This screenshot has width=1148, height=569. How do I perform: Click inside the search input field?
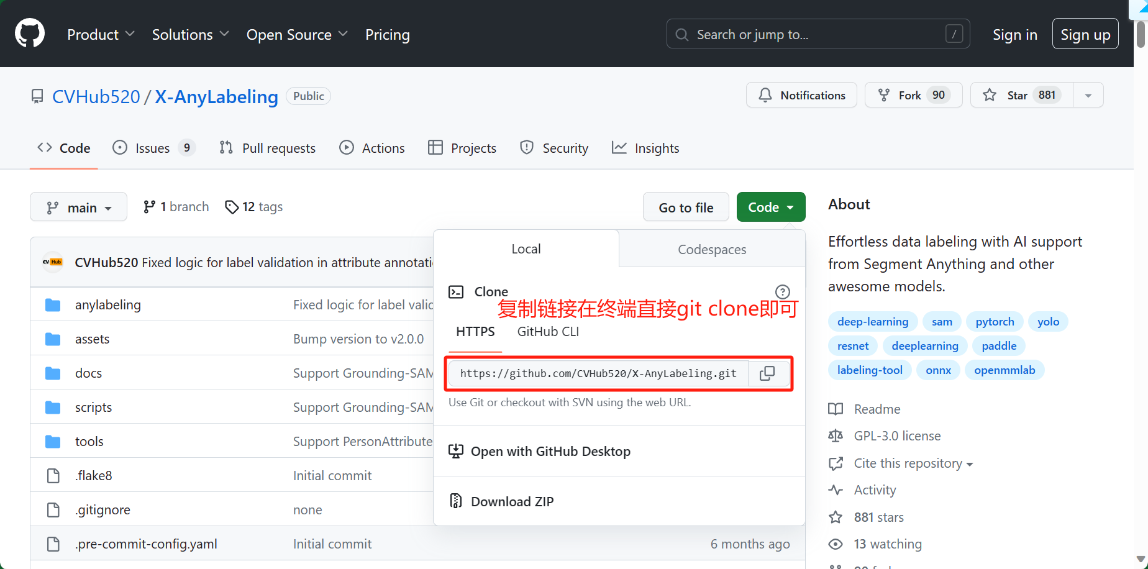pos(808,34)
